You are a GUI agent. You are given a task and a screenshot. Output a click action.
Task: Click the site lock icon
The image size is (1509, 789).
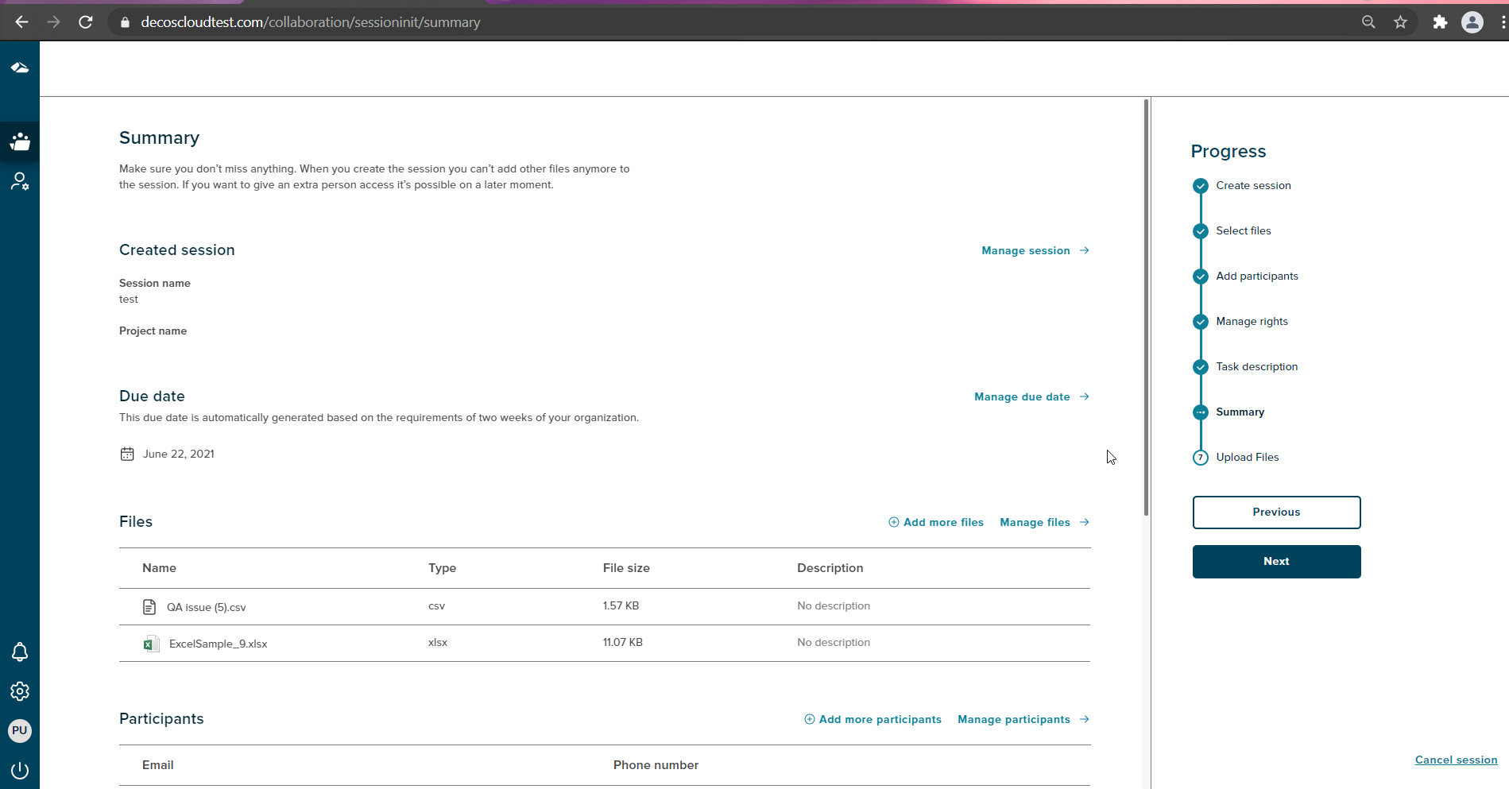point(125,22)
